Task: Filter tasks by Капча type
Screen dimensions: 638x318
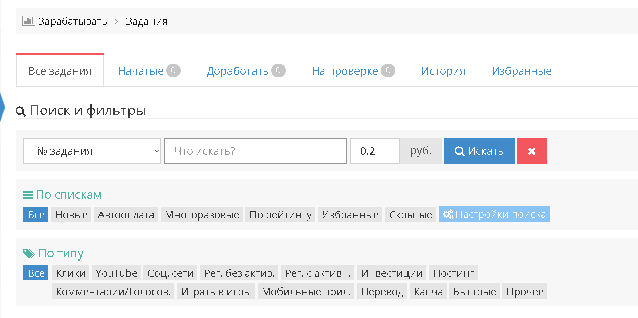Action: point(428,292)
